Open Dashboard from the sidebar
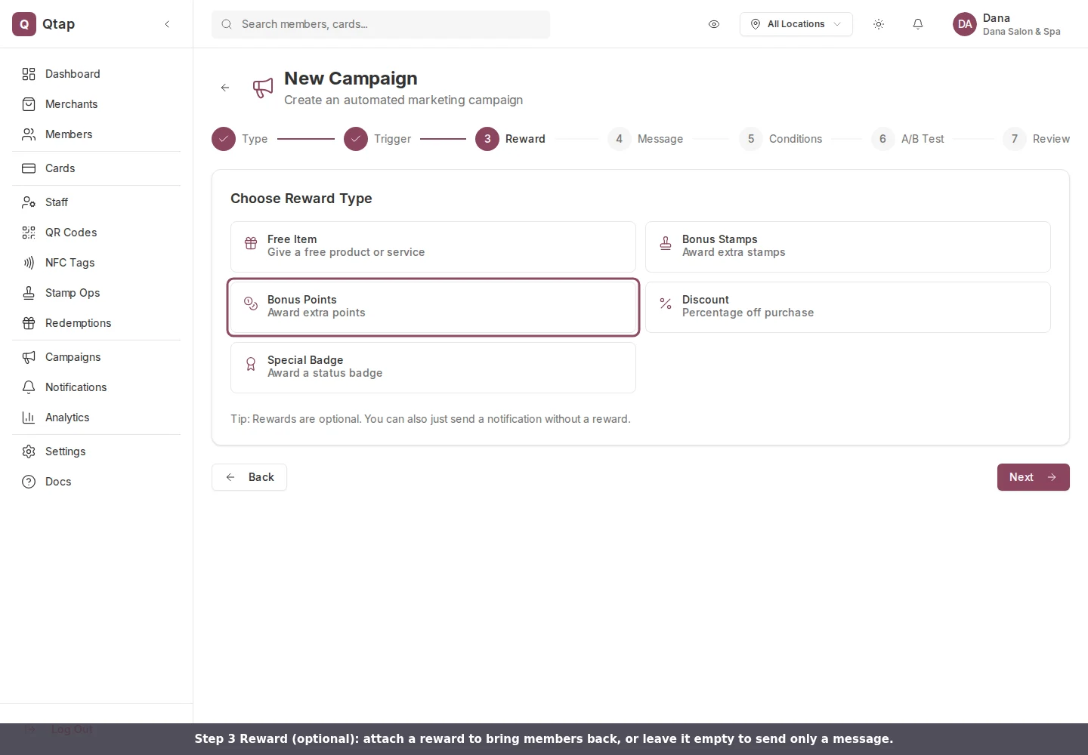1088x755 pixels. point(97,74)
